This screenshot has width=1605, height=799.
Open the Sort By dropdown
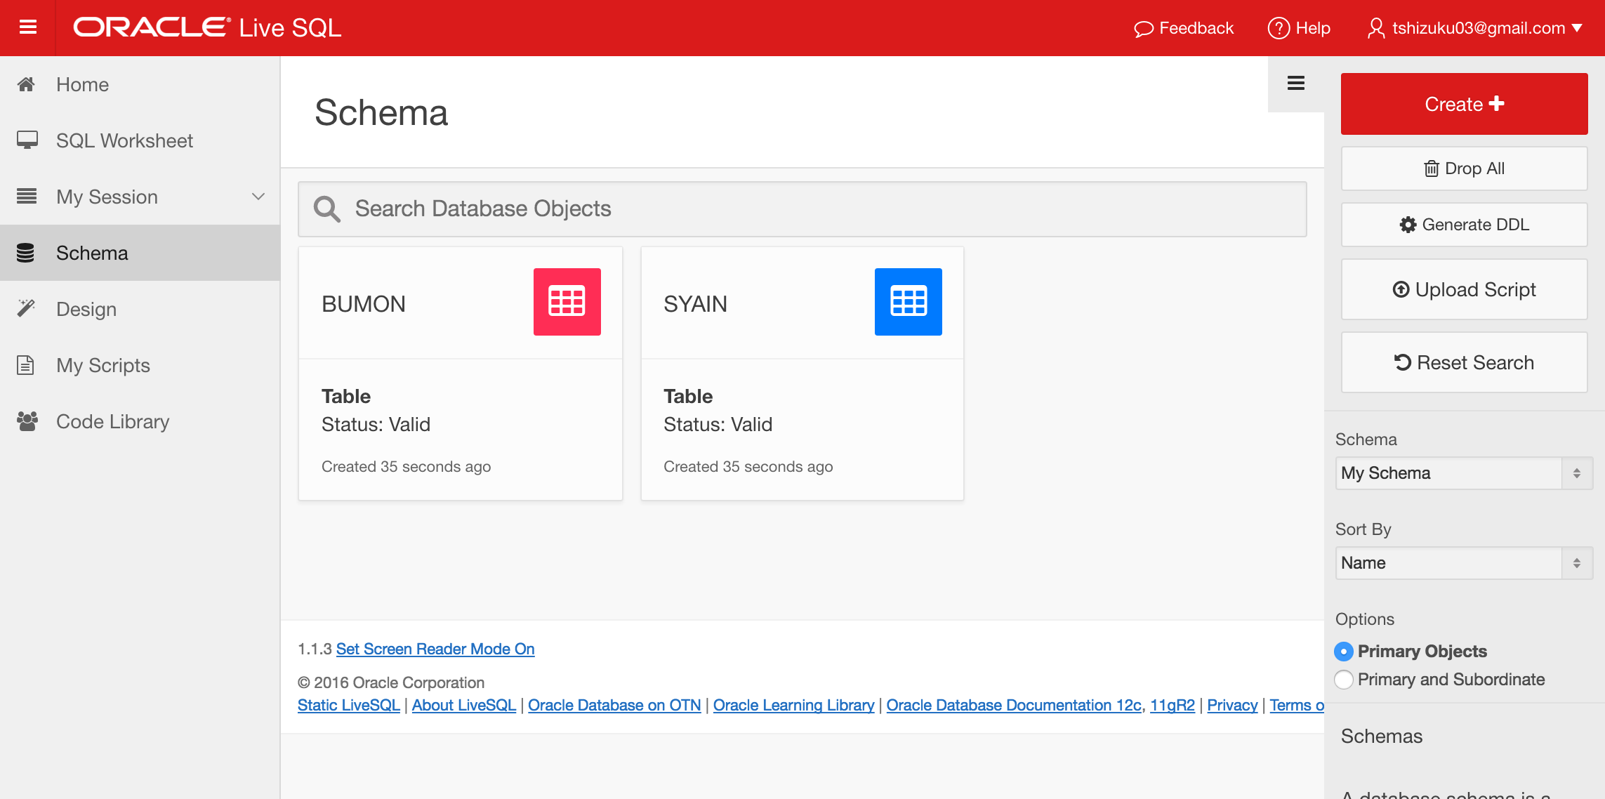point(1462,563)
